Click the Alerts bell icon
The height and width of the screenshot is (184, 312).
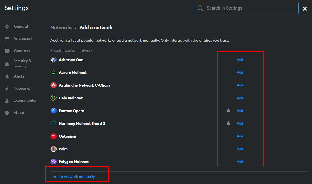7,76
